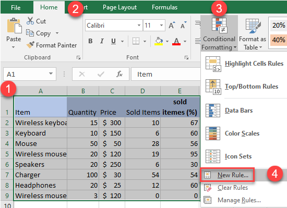Click Data Bars icon

tap(213, 111)
